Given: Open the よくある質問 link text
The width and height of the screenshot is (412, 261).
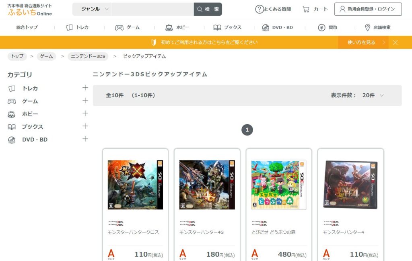Looking at the screenshot, I should (277, 10).
